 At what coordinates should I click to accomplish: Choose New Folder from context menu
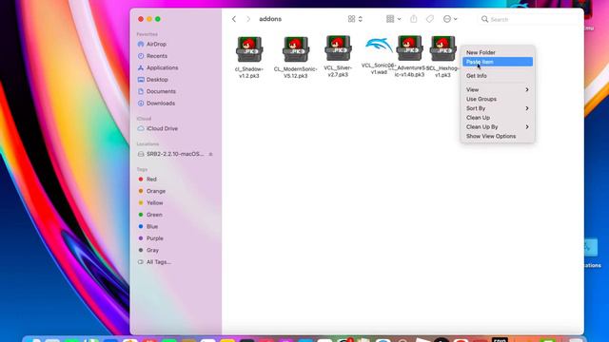point(498,52)
